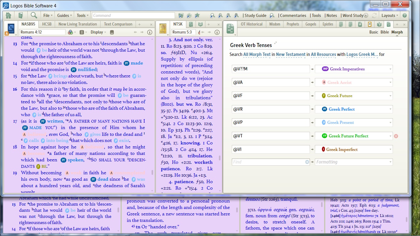Click the Search magnifying glass icon
This screenshot has width=420, height=236.
click(x=34, y=15)
